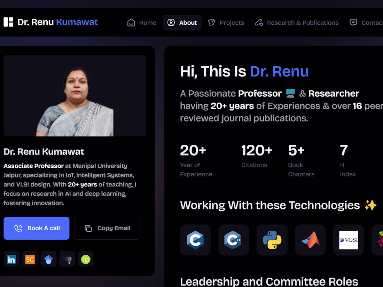
Task: Click the "Hi, This Is Dr. Renu" heading
Action: point(244,72)
